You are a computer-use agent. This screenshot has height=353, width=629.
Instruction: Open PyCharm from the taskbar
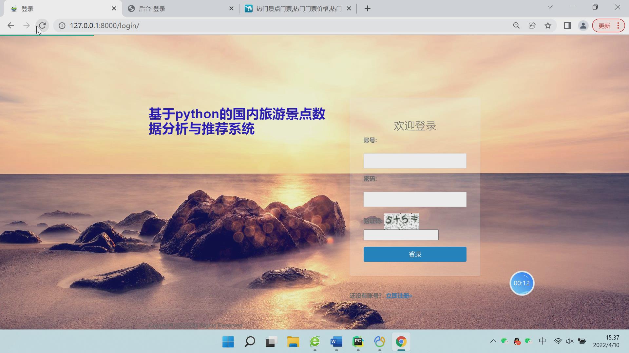tap(358, 342)
